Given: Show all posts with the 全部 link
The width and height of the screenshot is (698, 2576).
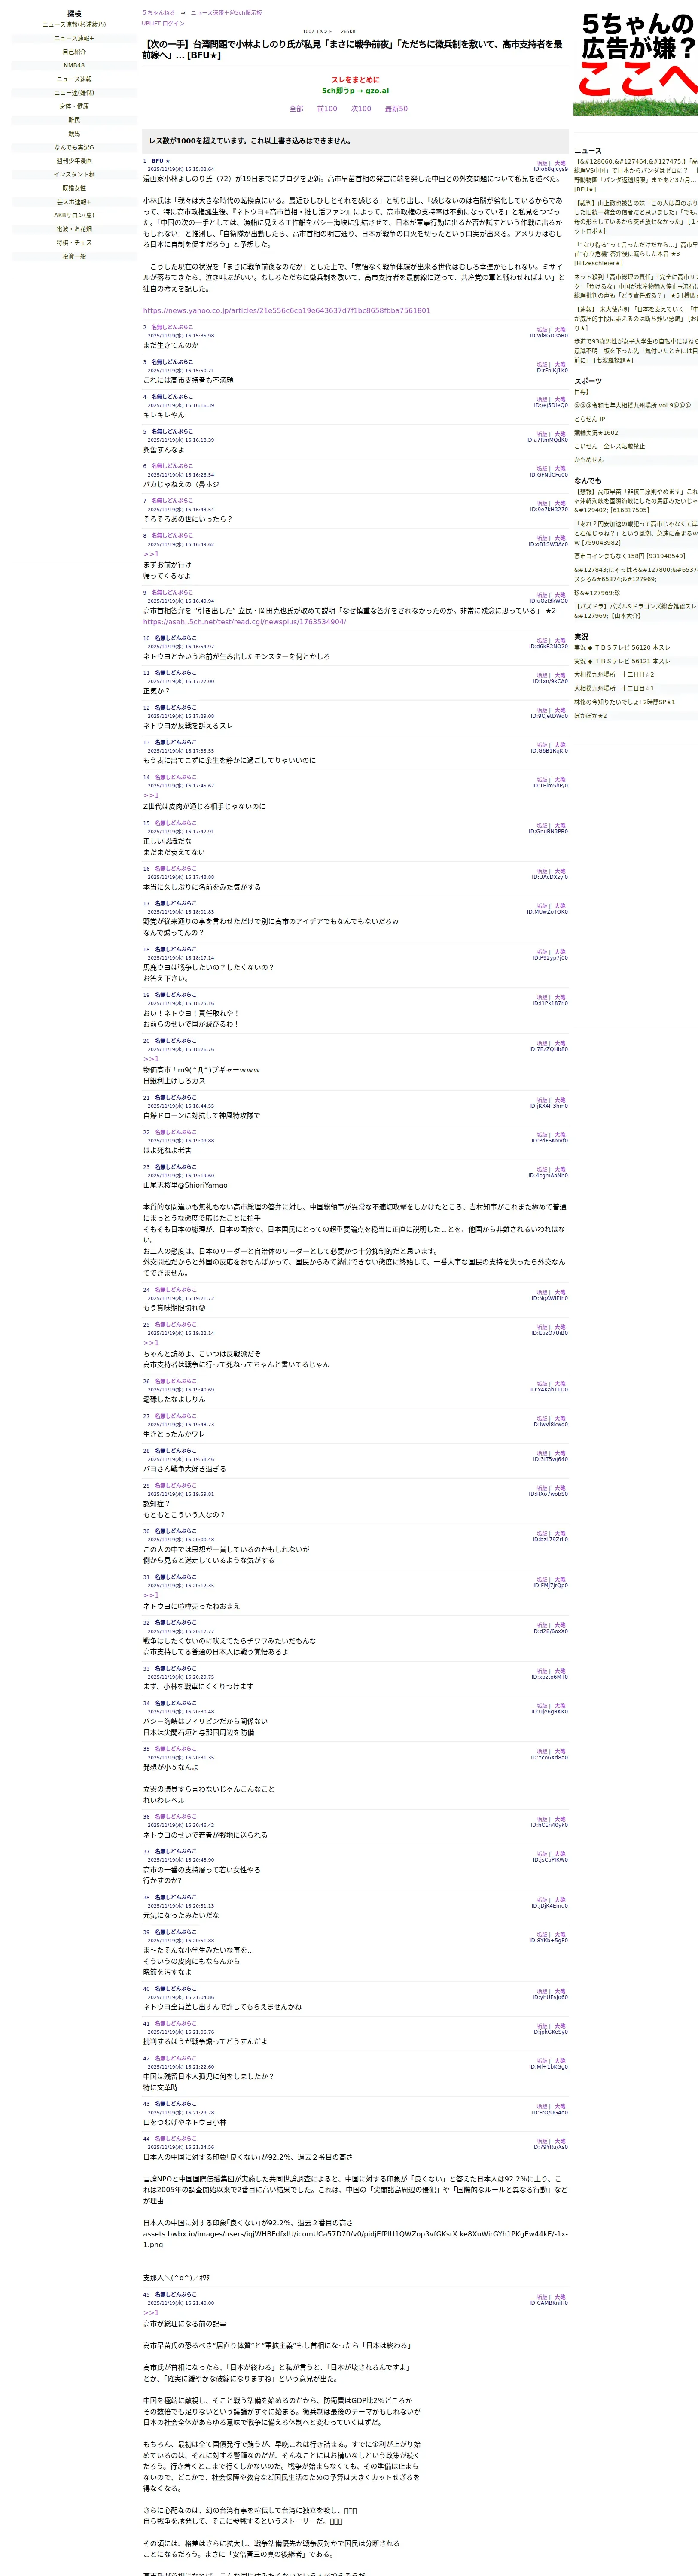Looking at the screenshot, I should pyautogui.click(x=296, y=109).
